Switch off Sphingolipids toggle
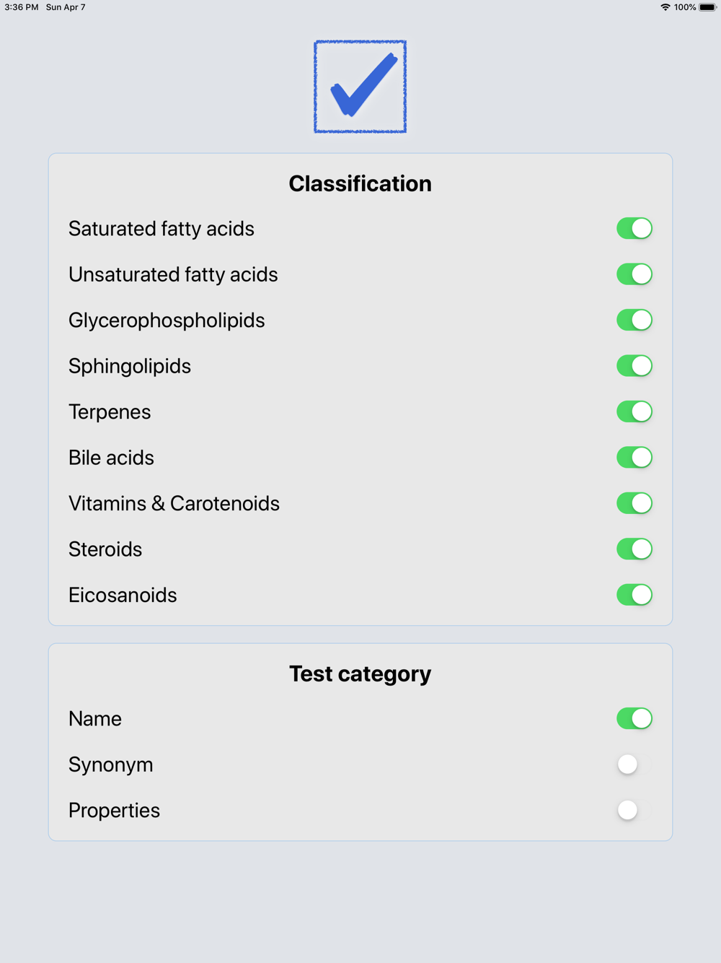 [634, 366]
